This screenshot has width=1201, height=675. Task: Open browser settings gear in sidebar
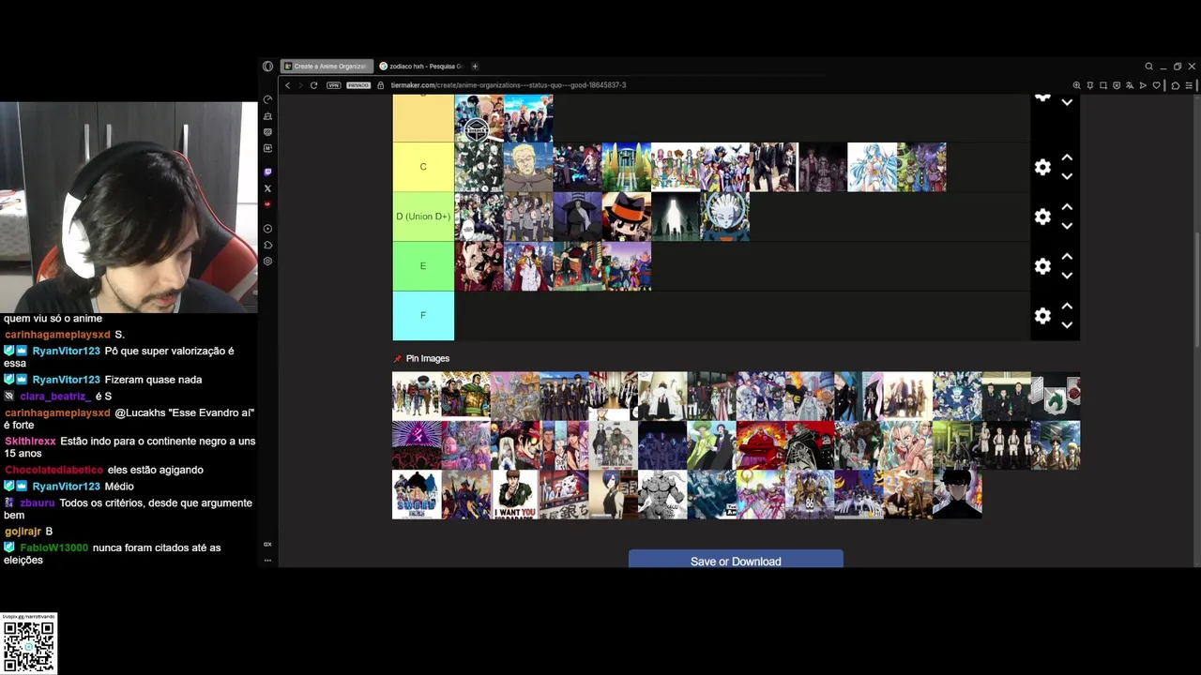267,261
